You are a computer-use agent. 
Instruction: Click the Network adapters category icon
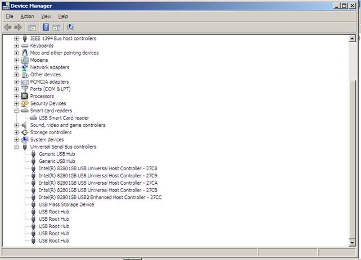pos(25,67)
